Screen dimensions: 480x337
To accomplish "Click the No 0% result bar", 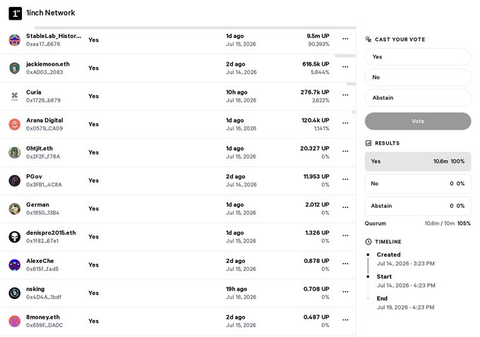I will [418, 184].
